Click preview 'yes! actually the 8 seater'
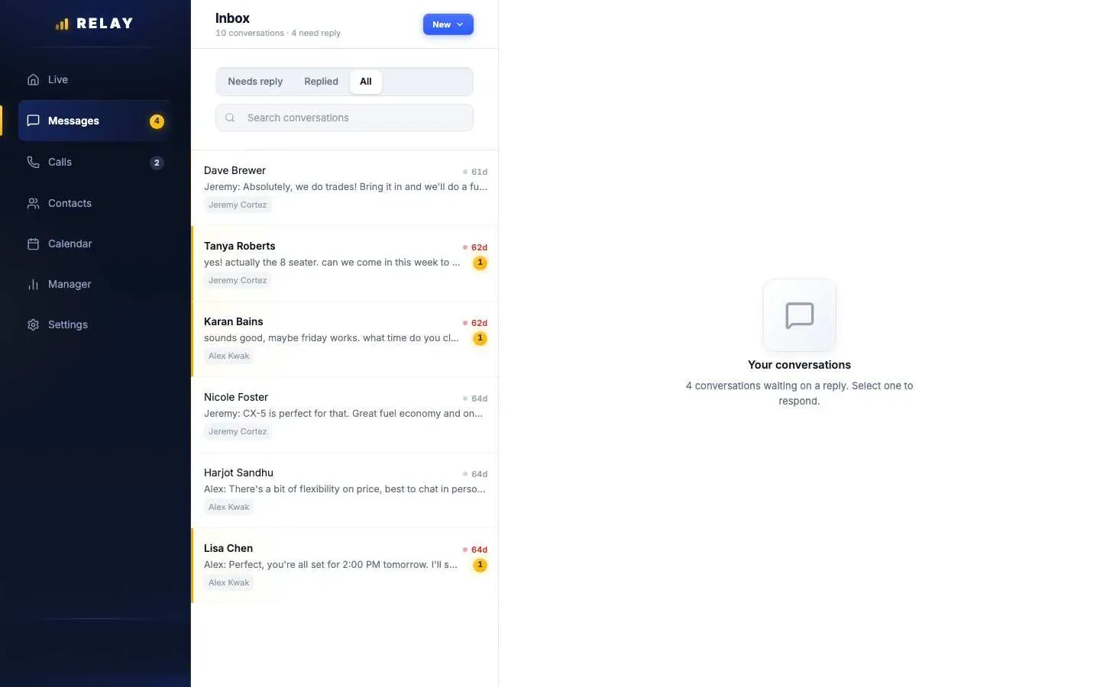The height and width of the screenshot is (687, 1100). pos(332,263)
